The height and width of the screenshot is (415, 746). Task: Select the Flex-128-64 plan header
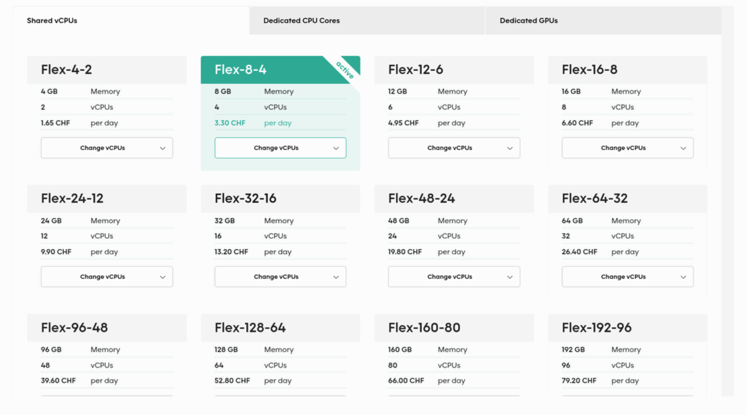(280, 328)
